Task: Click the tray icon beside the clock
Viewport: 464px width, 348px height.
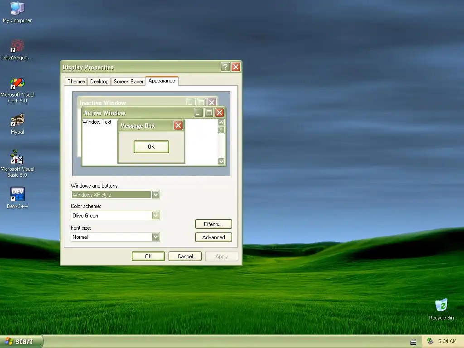Action: click(x=430, y=341)
